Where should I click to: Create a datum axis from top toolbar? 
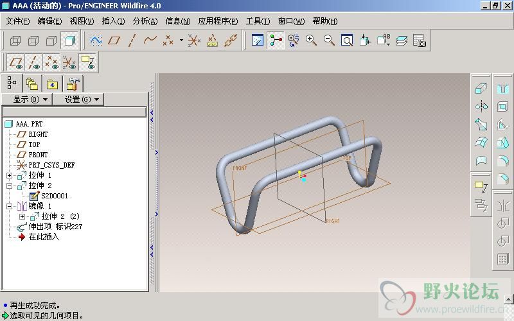(132, 40)
